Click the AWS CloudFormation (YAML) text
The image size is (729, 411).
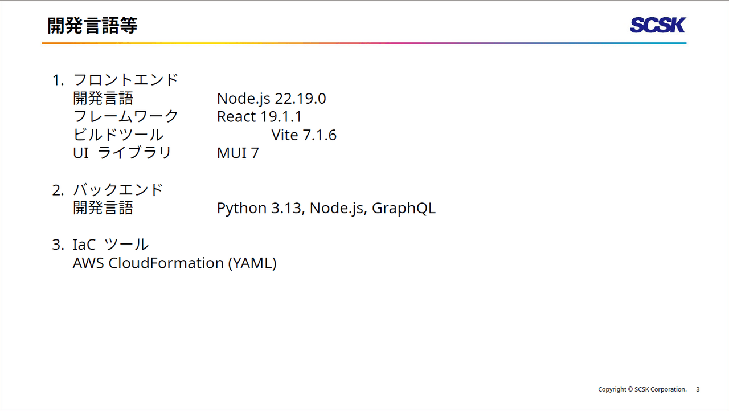click(x=174, y=263)
